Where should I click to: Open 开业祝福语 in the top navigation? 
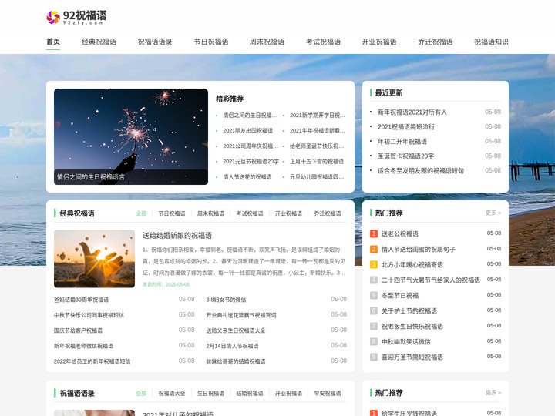pyautogui.click(x=379, y=42)
